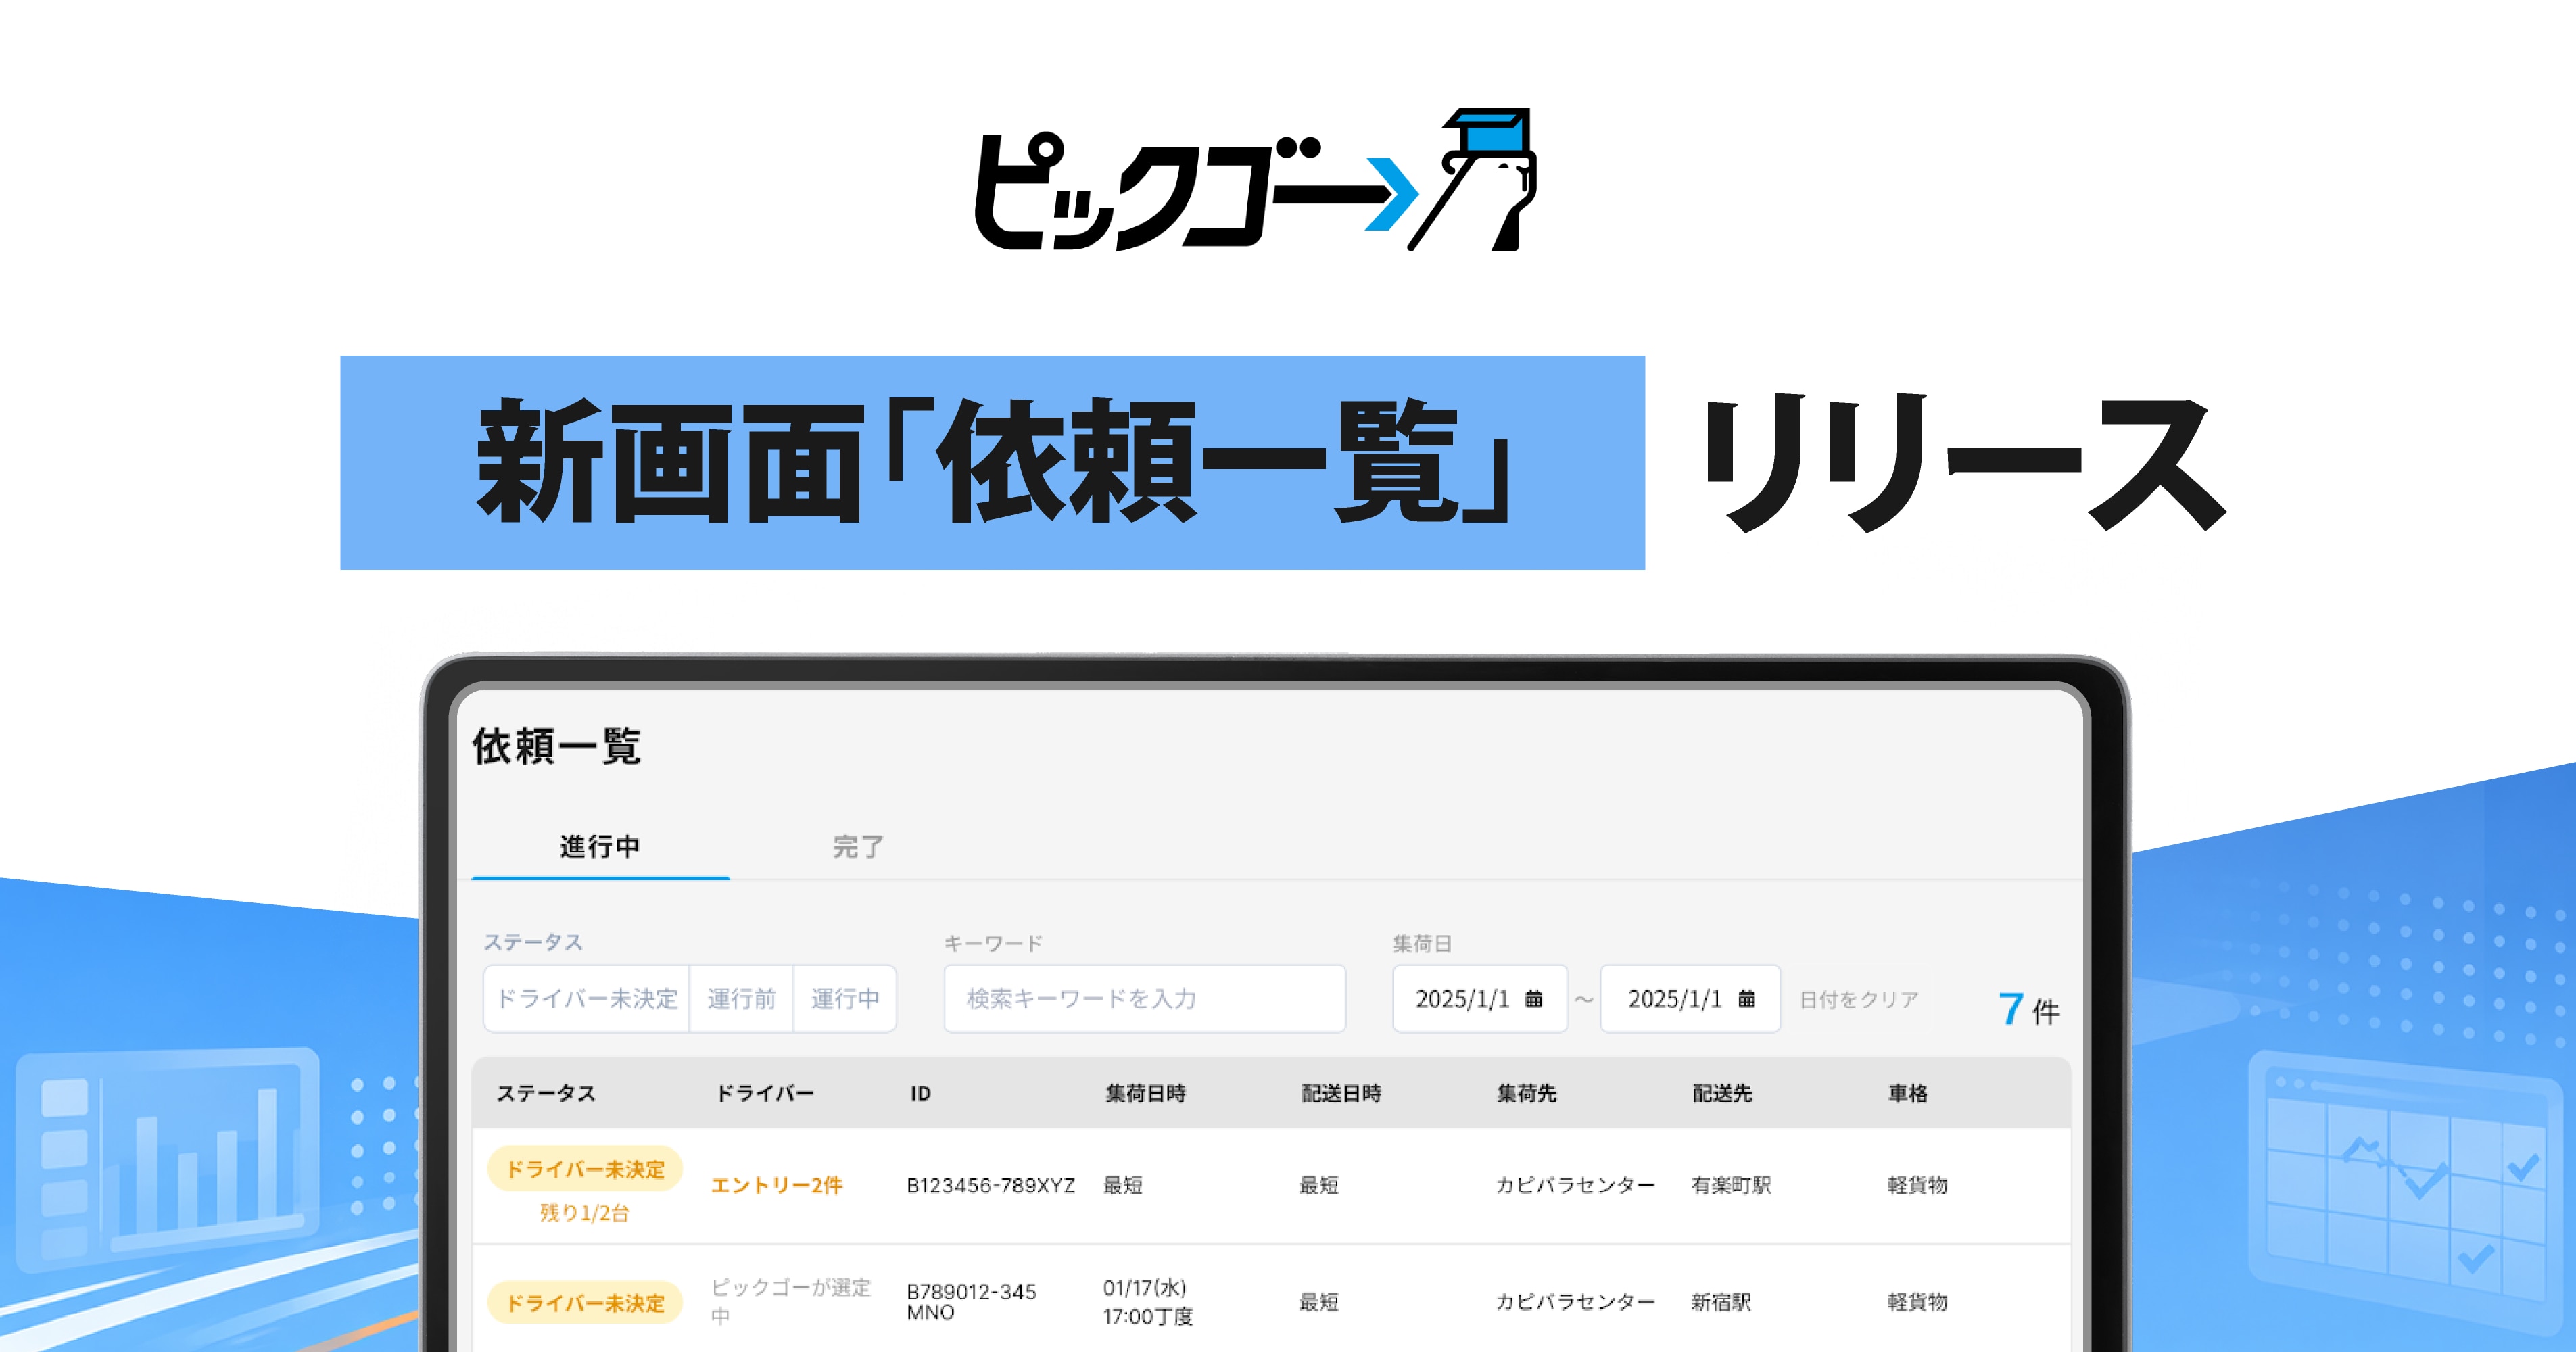This screenshot has height=1352, width=2576.
Task: Open the calendar icon for start date 2025/1/1
Action: pyautogui.click(x=1533, y=999)
